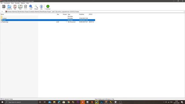This screenshot has height=104, width=185.
Task: Open the Tools menu
Action: coord(12,3)
